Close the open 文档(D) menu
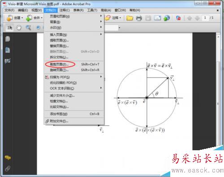The image size is (224, 177). pyautogui.click(x=51, y=10)
